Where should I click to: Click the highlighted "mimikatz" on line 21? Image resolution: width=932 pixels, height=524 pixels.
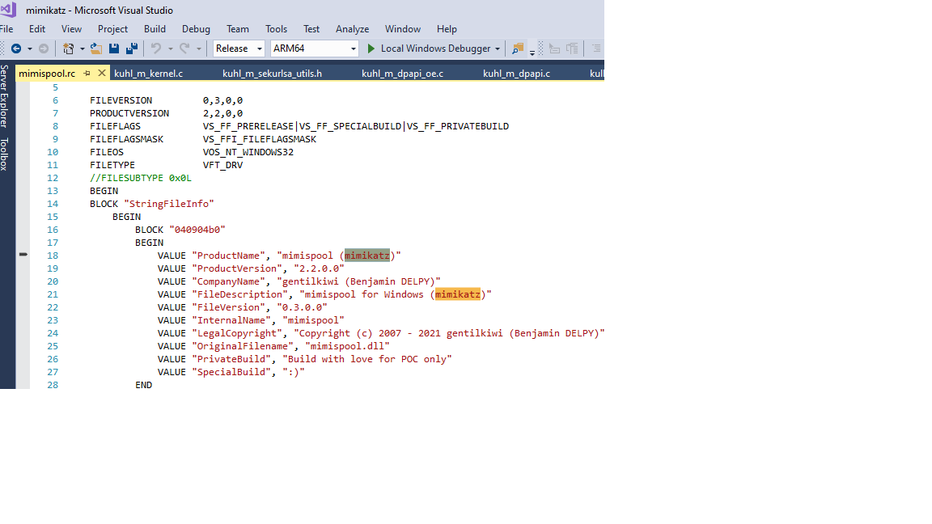(457, 294)
